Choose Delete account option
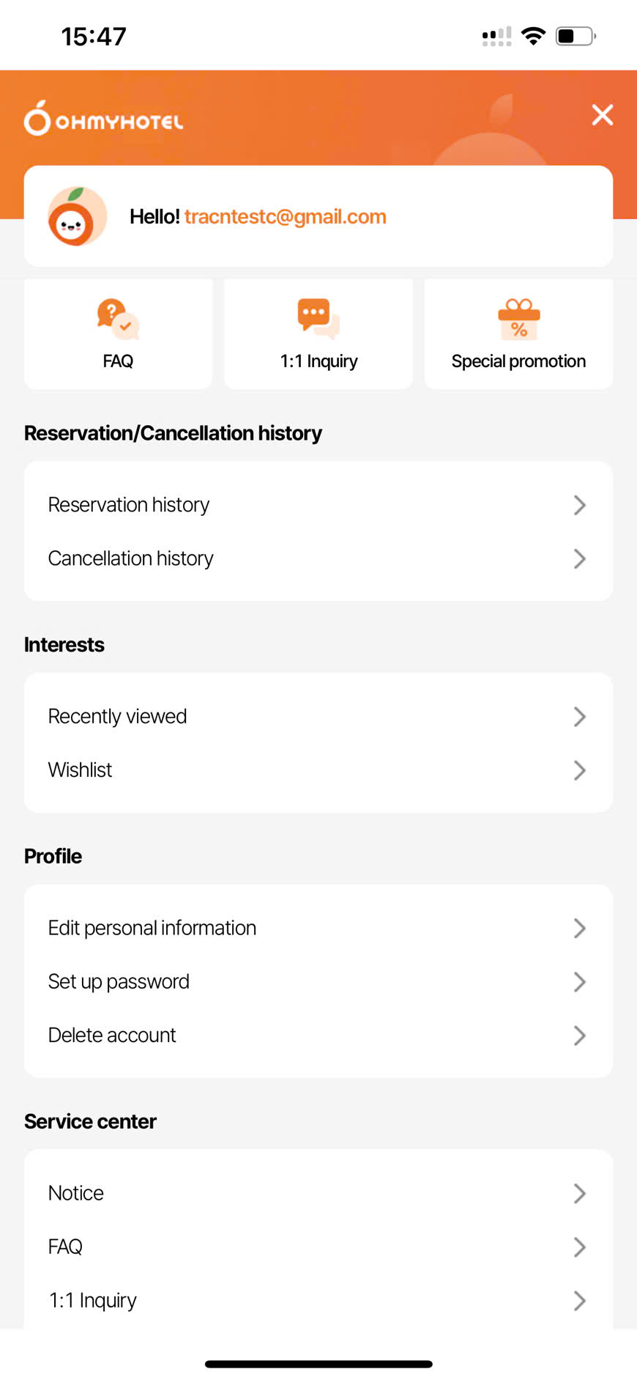Viewport: 637px width, 1380px height. click(x=112, y=1035)
